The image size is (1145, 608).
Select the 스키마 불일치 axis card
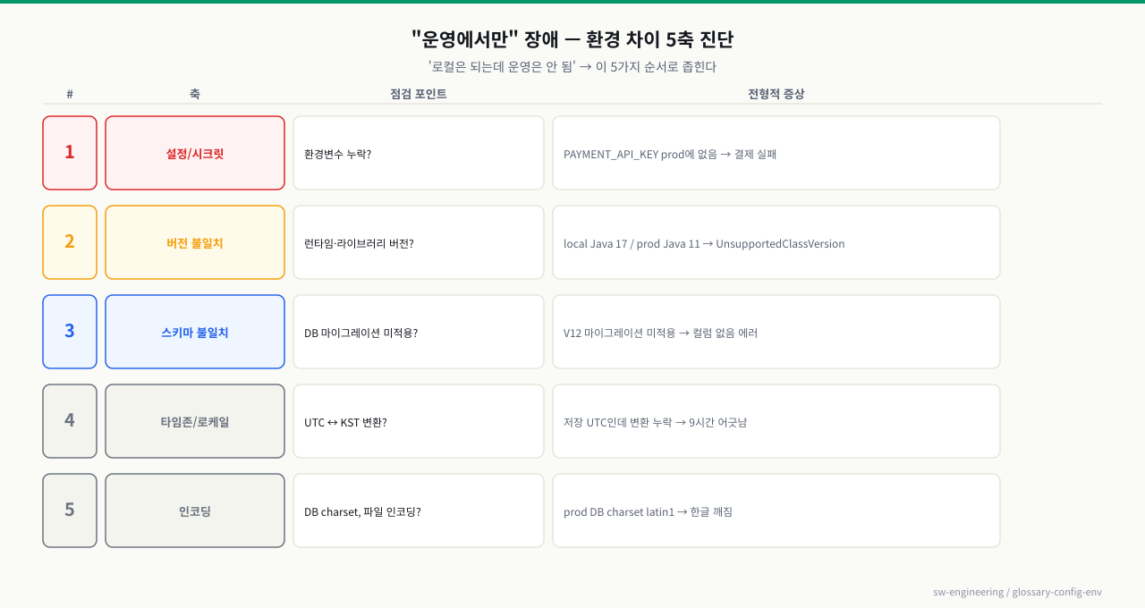click(x=195, y=332)
